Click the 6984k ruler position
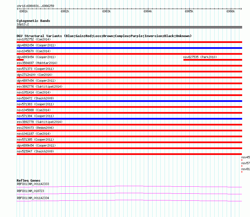 (148, 11)
